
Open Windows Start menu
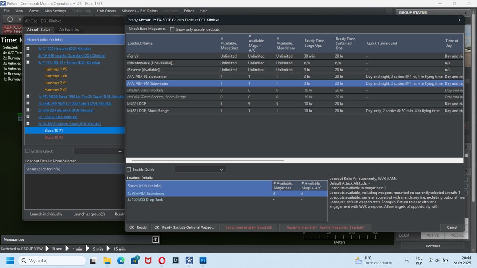tap(10, 260)
